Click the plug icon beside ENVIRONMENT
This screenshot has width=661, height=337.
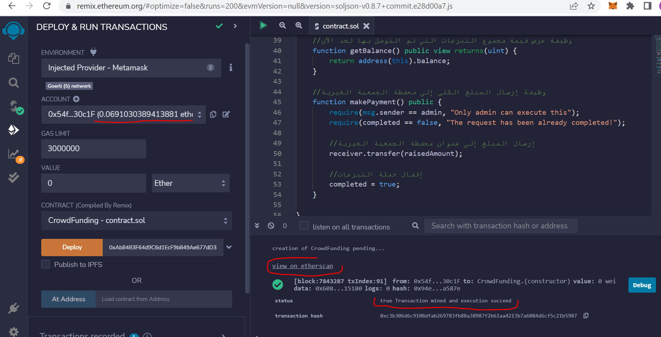[93, 52]
